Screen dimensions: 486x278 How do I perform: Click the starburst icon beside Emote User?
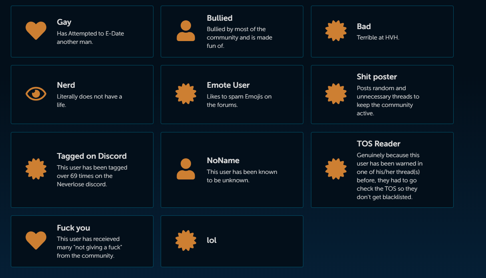pyautogui.click(x=186, y=94)
